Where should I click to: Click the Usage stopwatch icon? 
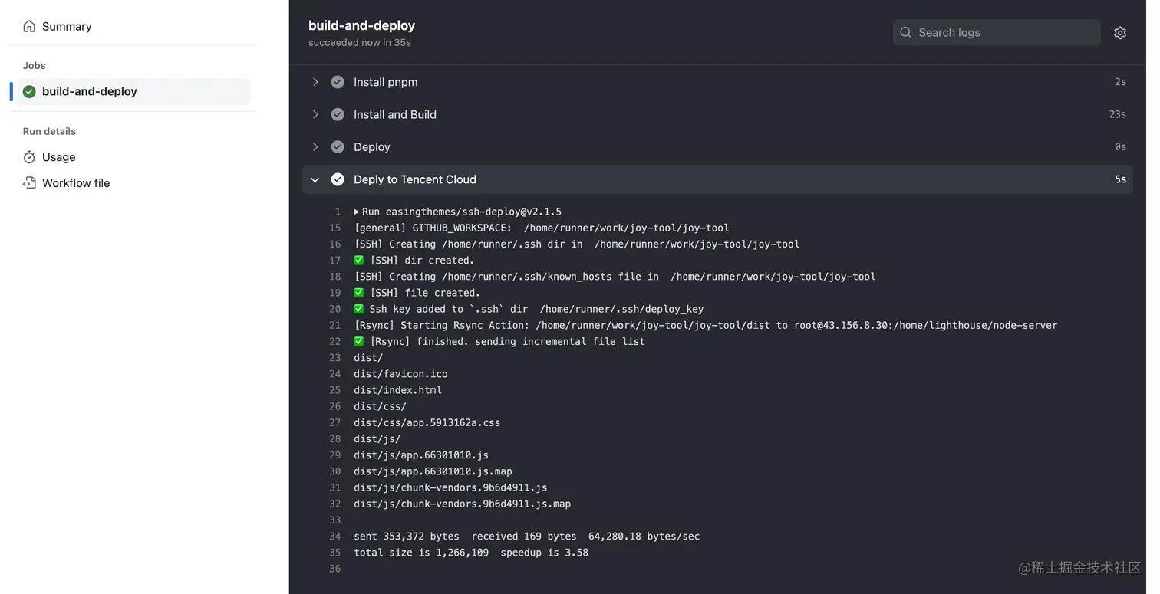29,157
